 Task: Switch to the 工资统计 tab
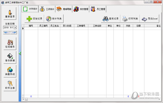tap(47, 9)
